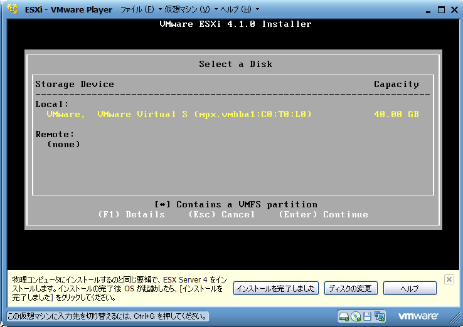Viewport: 463px width, 327px height.
Task: Click the 40.00 GB capacity value
Action: 396,114
